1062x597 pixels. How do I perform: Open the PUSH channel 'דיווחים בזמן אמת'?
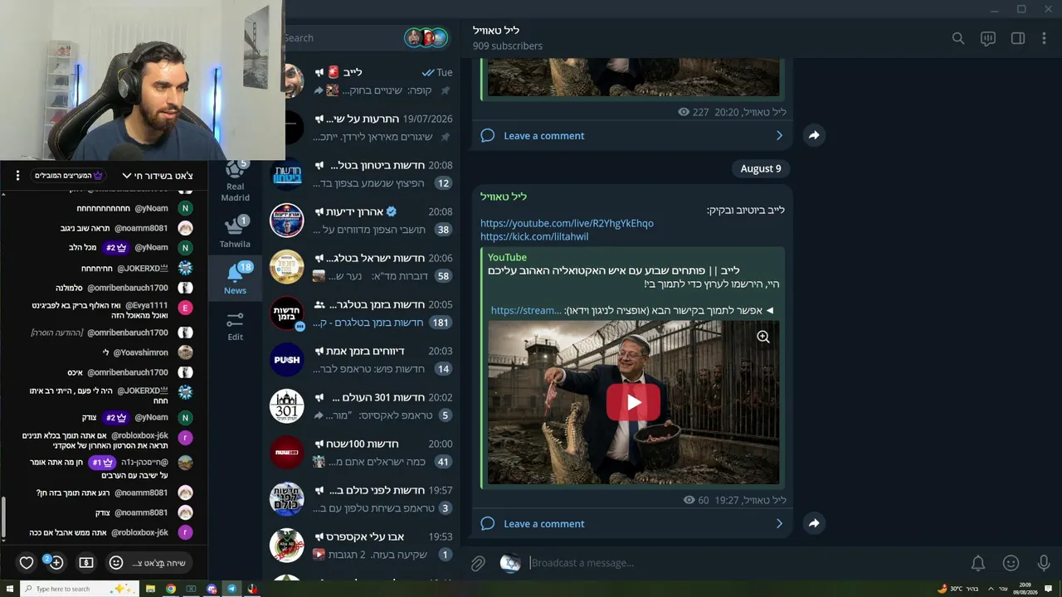coord(360,360)
